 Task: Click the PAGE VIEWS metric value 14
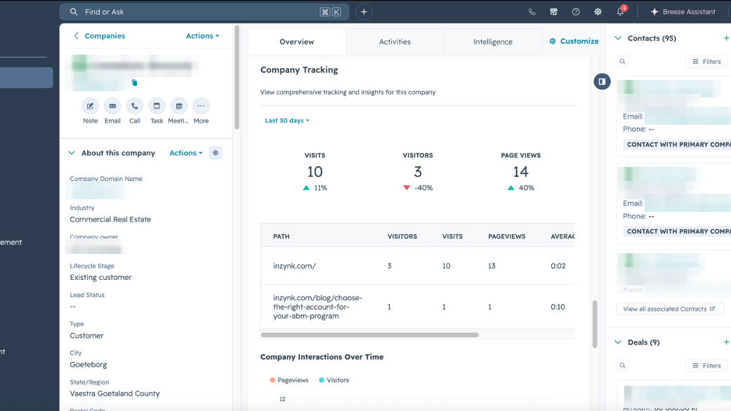(521, 172)
